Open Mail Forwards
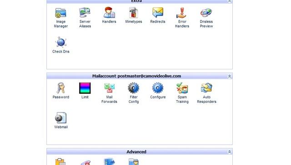 coord(109,88)
